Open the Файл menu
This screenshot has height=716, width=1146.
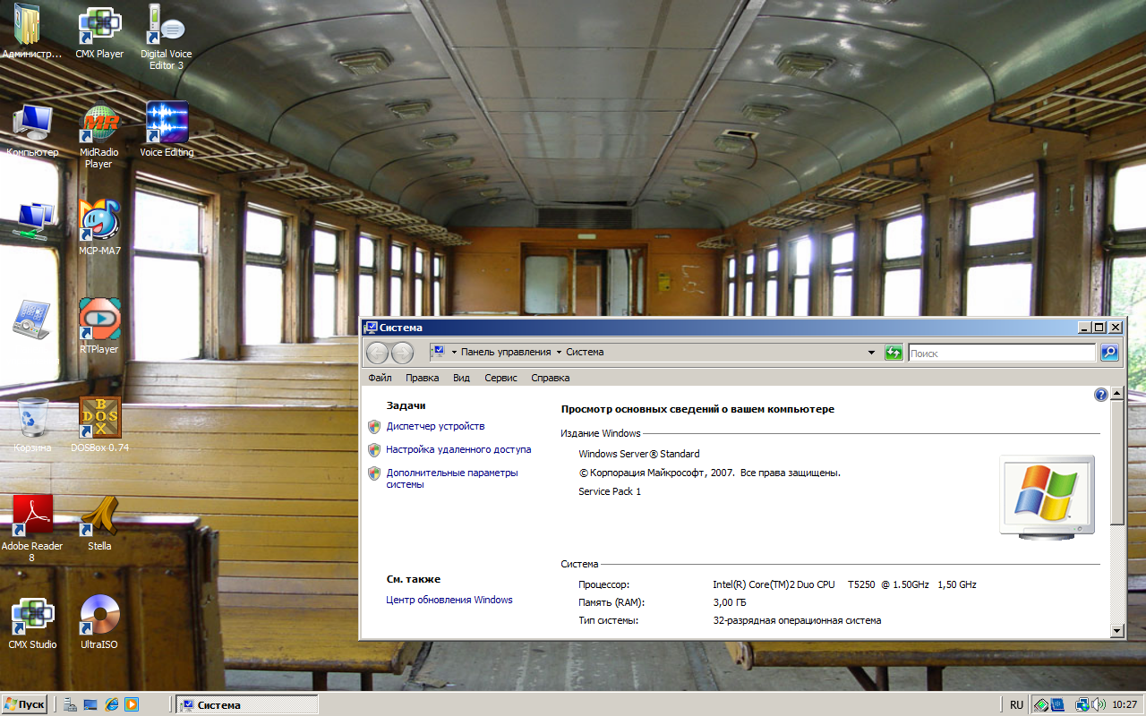click(380, 378)
